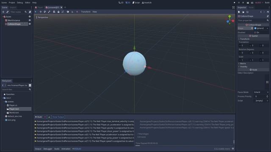The image size is (271, 152).
Task: Collapse the Bullet node tree
Action: click(3, 17)
